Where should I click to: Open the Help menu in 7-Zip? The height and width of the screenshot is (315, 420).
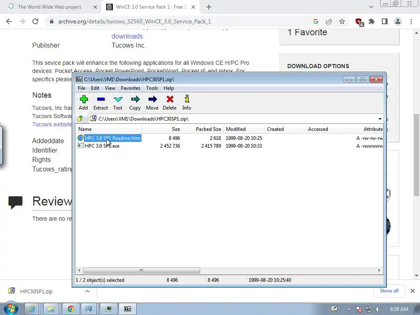pyautogui.click(x=169, y=88)
